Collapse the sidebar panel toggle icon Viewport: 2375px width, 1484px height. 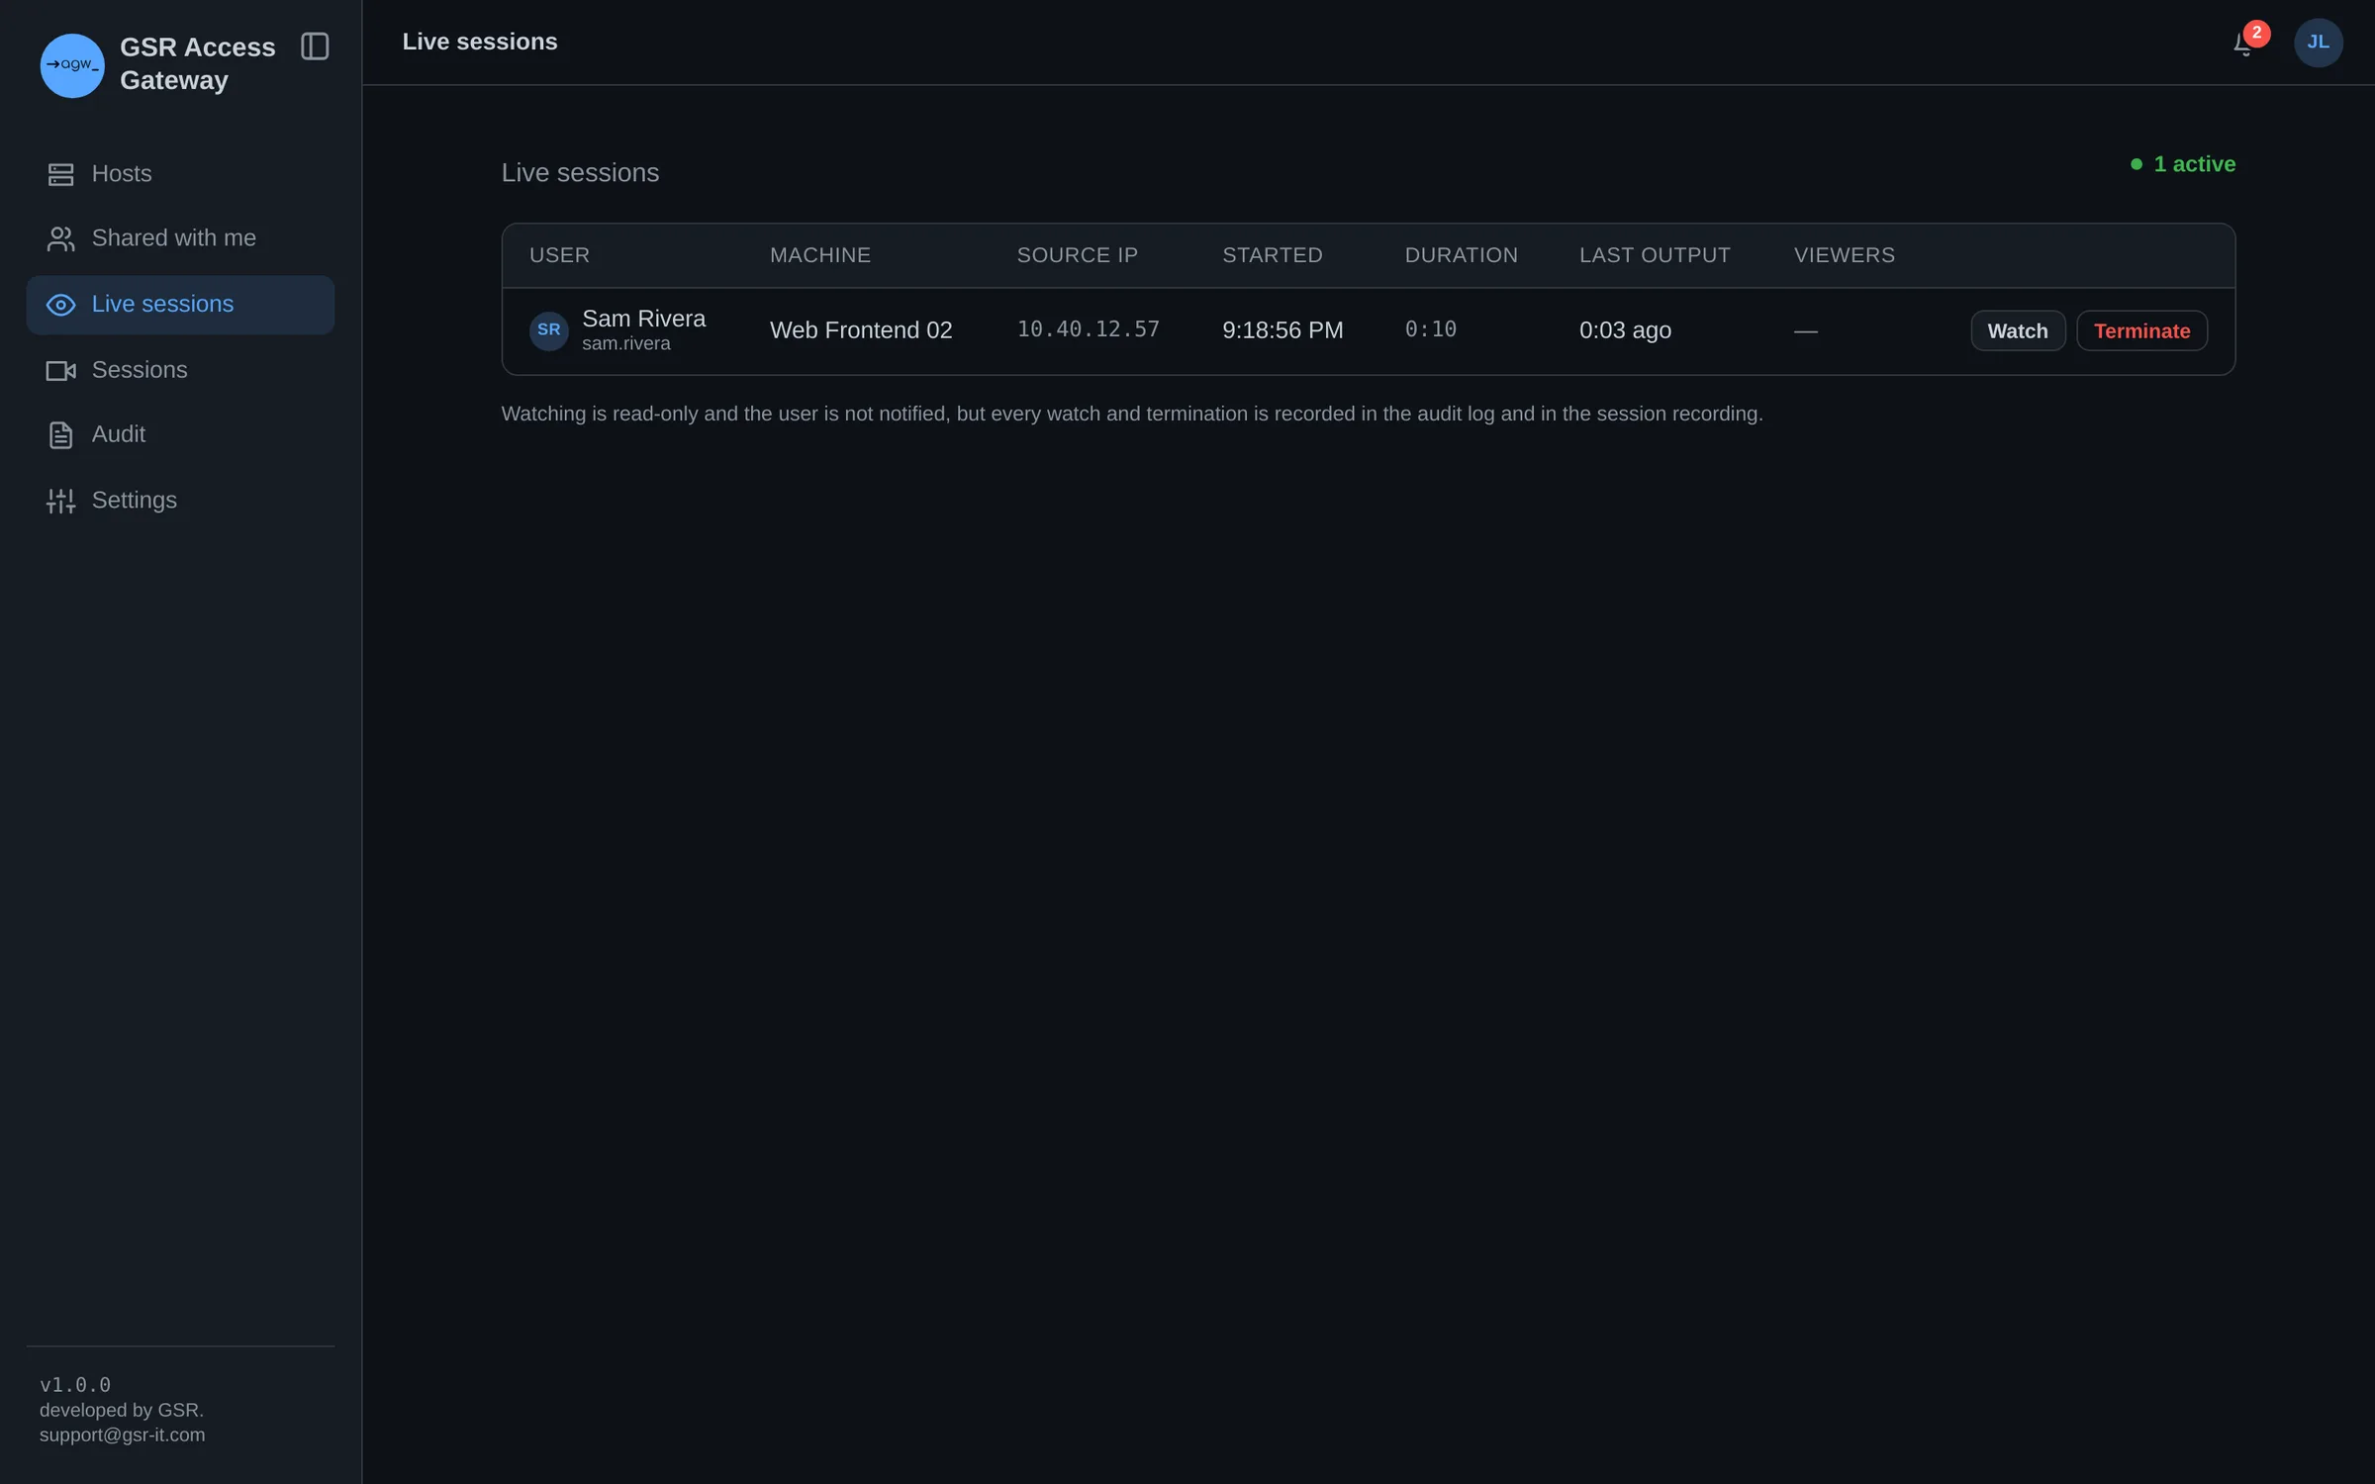315,46
